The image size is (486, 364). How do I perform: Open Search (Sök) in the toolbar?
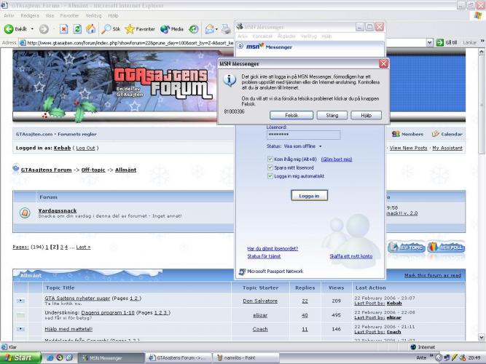point(111,29)
